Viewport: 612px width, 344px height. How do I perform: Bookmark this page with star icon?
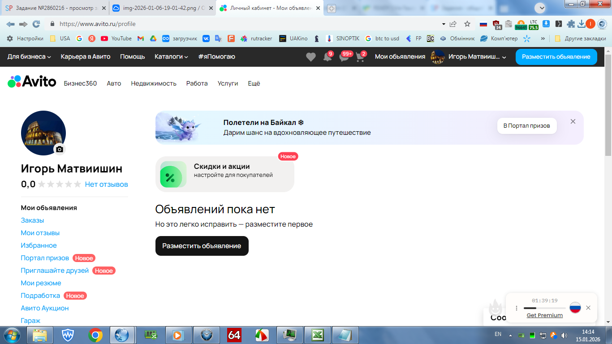click(467, 24)
